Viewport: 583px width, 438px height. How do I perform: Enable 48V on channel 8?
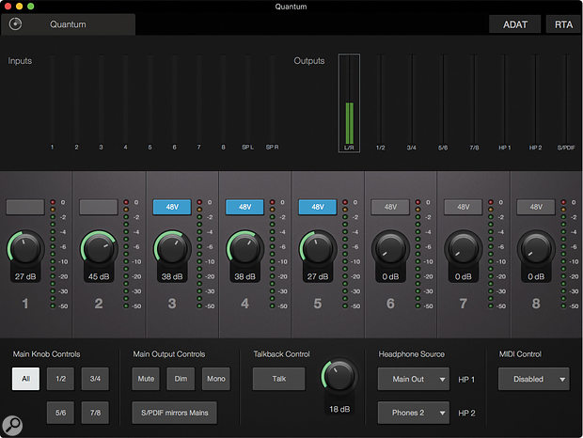coord(536,207)
